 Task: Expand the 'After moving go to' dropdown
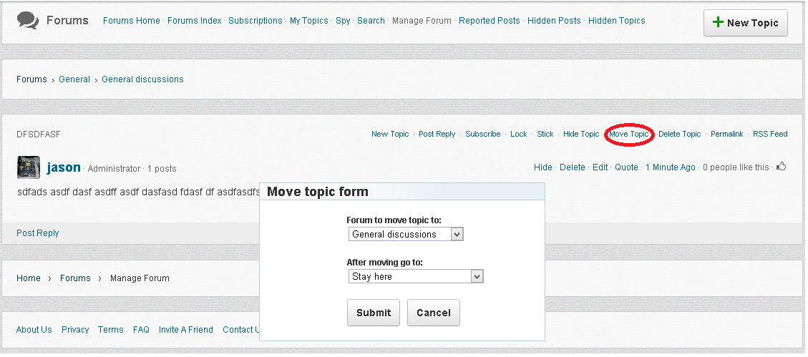pyautogui.click(x=416, y=276)
